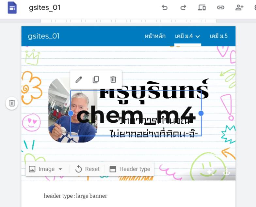The image size is (256, 207).
Task: Share with others using the add-person icon
Action: 239,7
